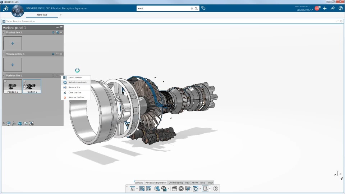Open Viewpoint line 1 options menu icon

[x=61, y=54]
